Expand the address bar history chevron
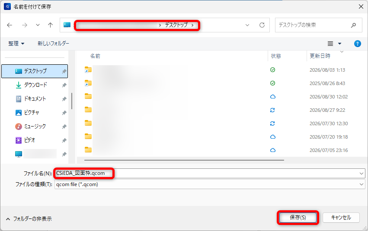Image resolution: width=368 pixels, height=231 pixels. coord(247,25)
